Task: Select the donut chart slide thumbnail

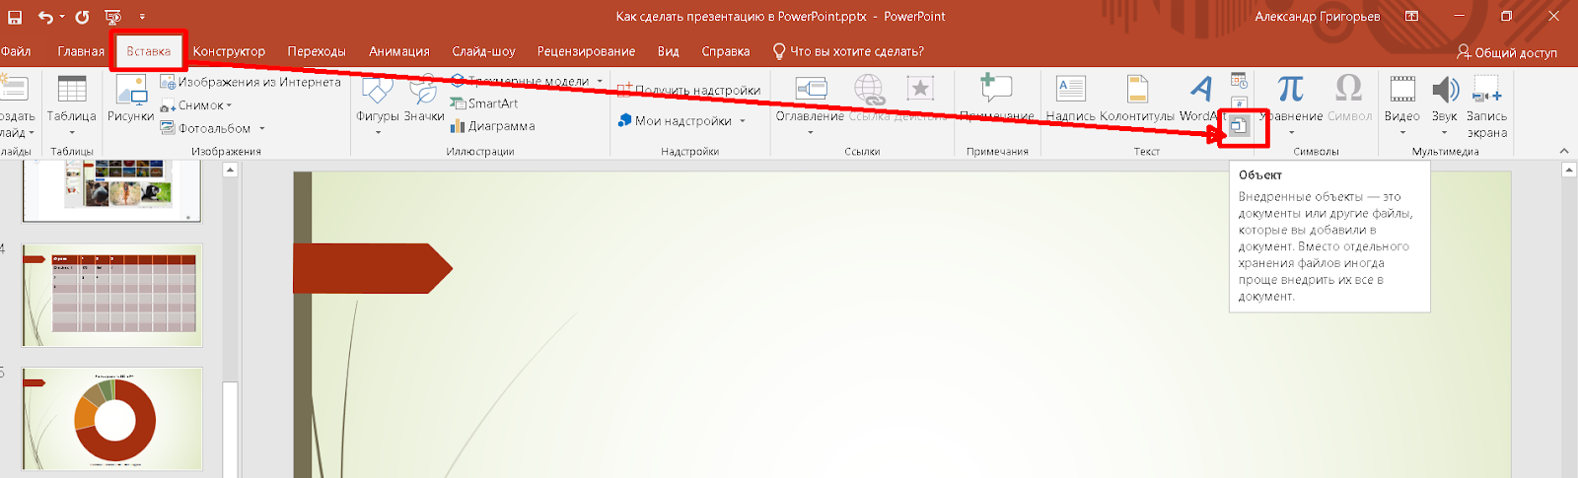Action: pyautogui.click(x=112, y=419)
